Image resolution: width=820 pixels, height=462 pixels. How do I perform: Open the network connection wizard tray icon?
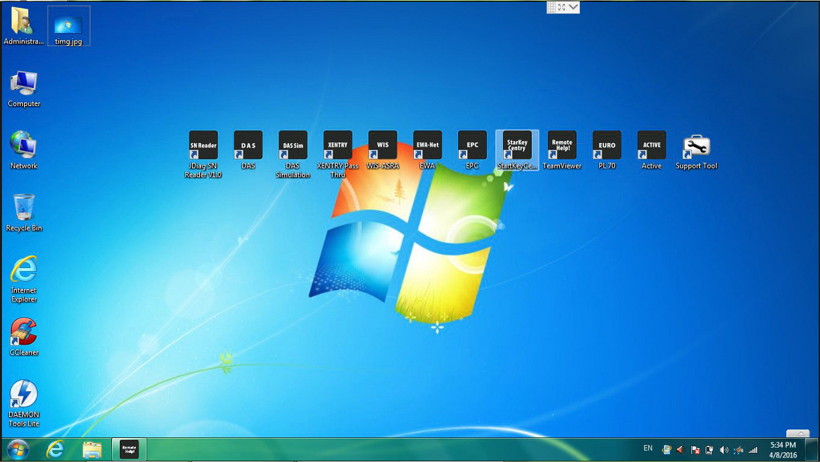tap(739, 450)
